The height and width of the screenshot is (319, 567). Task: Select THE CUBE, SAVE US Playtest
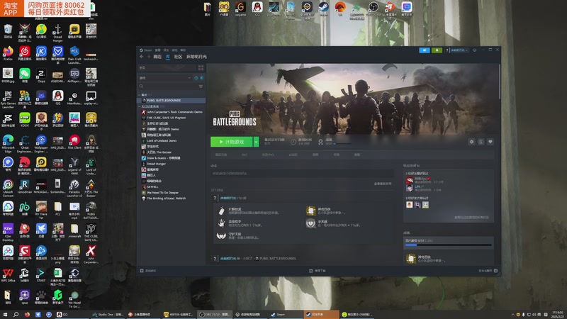(172, 118)
